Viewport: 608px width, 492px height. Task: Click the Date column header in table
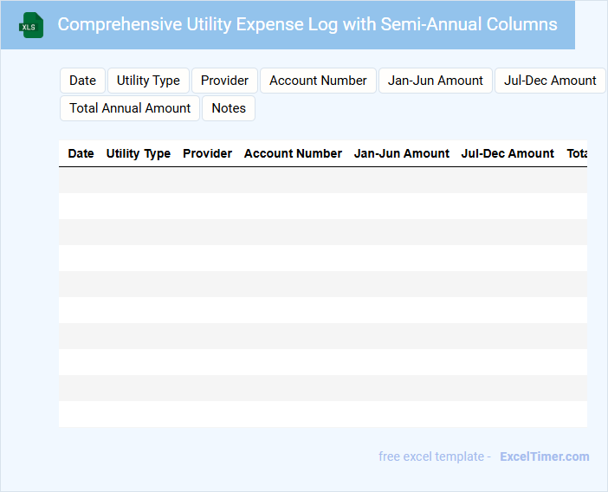81,153
